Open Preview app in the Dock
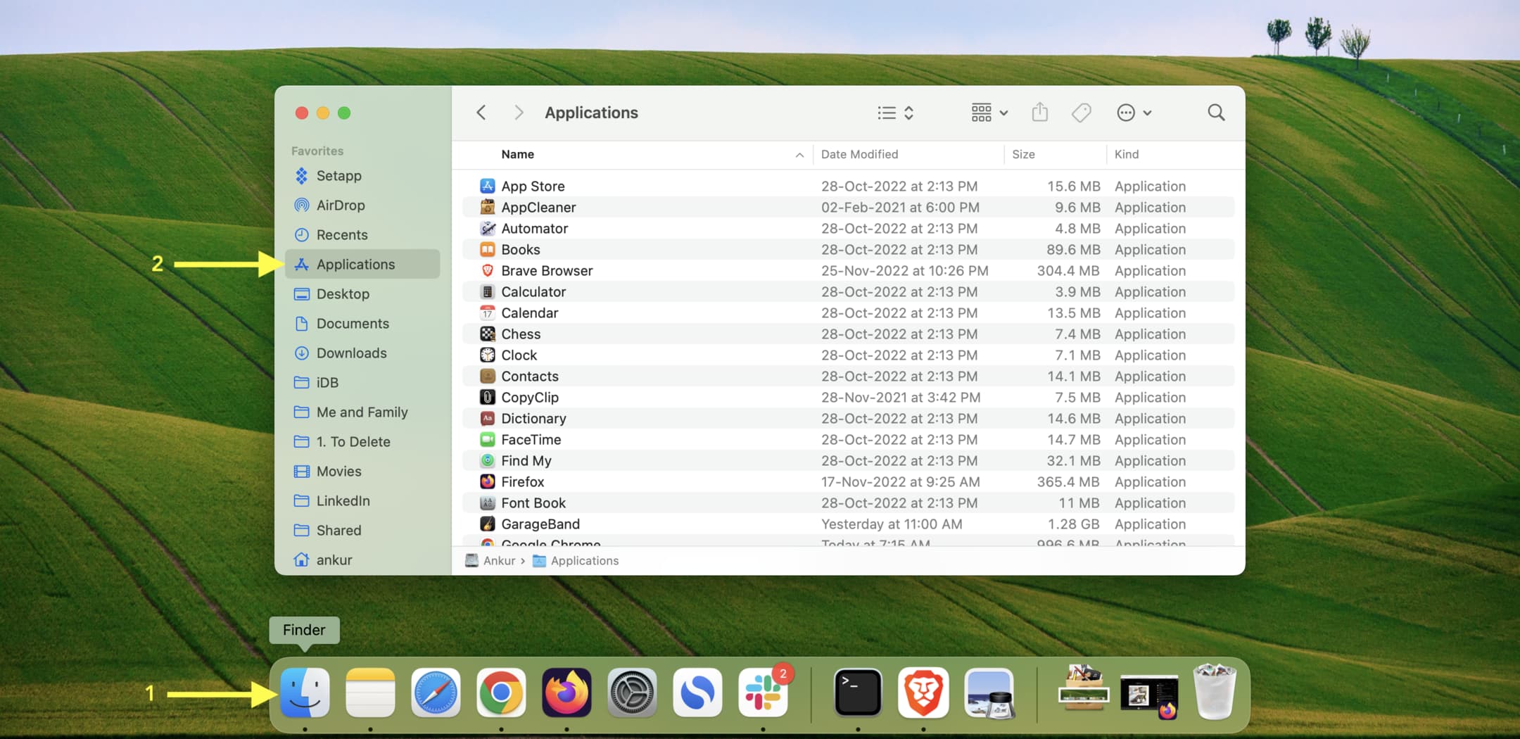 coord(989,693)
